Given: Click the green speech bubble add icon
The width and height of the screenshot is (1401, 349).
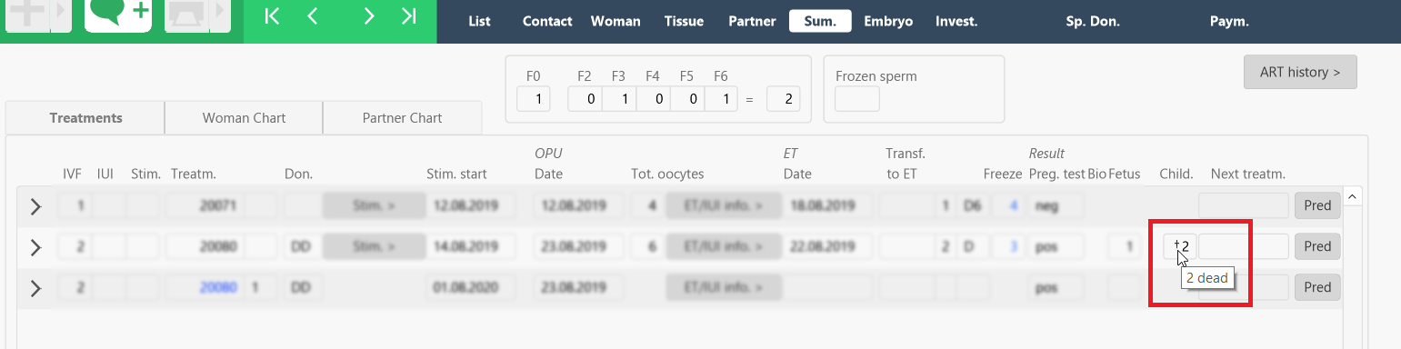Looking at the screenshot, I should click(118, 14).
